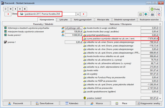
Task: Click icon beside do wypłaty
Action: click(x=85, y=74)
